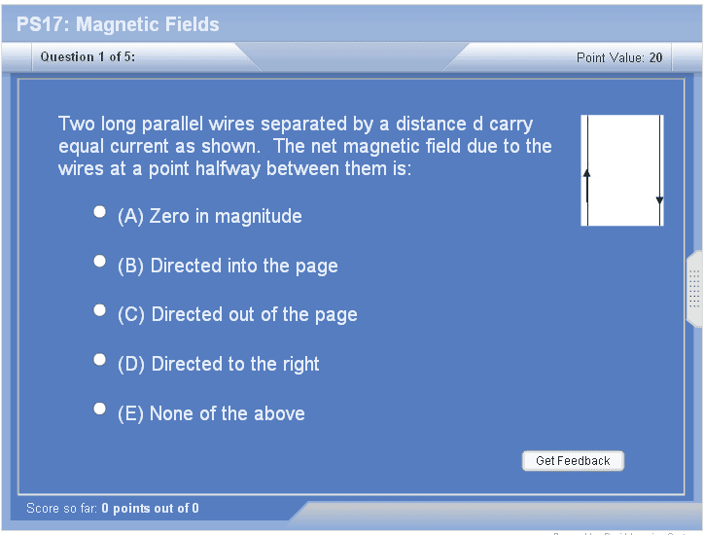
Task: Click the "Point Value: 20" label
Action: pyautogui.click(x=619, y=58)
